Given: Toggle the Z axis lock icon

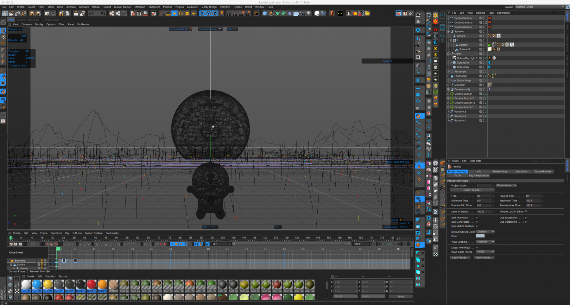Looking at the screenshot, I should coord(215,13).
